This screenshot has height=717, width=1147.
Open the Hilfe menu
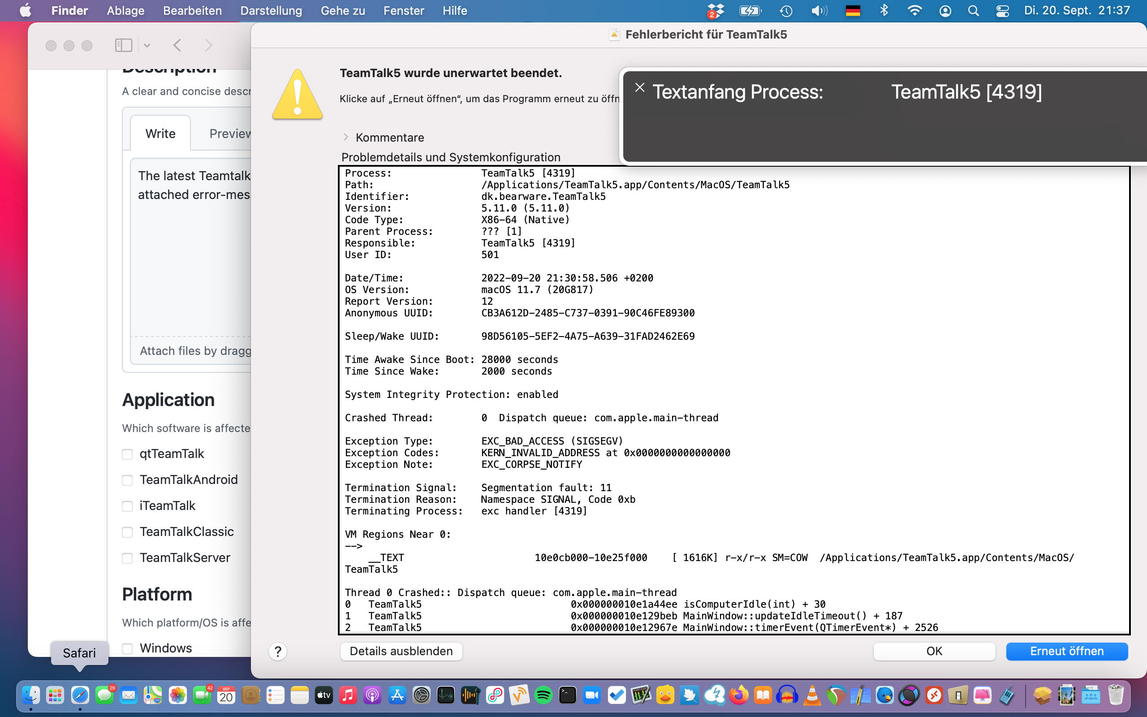point(454,10)
